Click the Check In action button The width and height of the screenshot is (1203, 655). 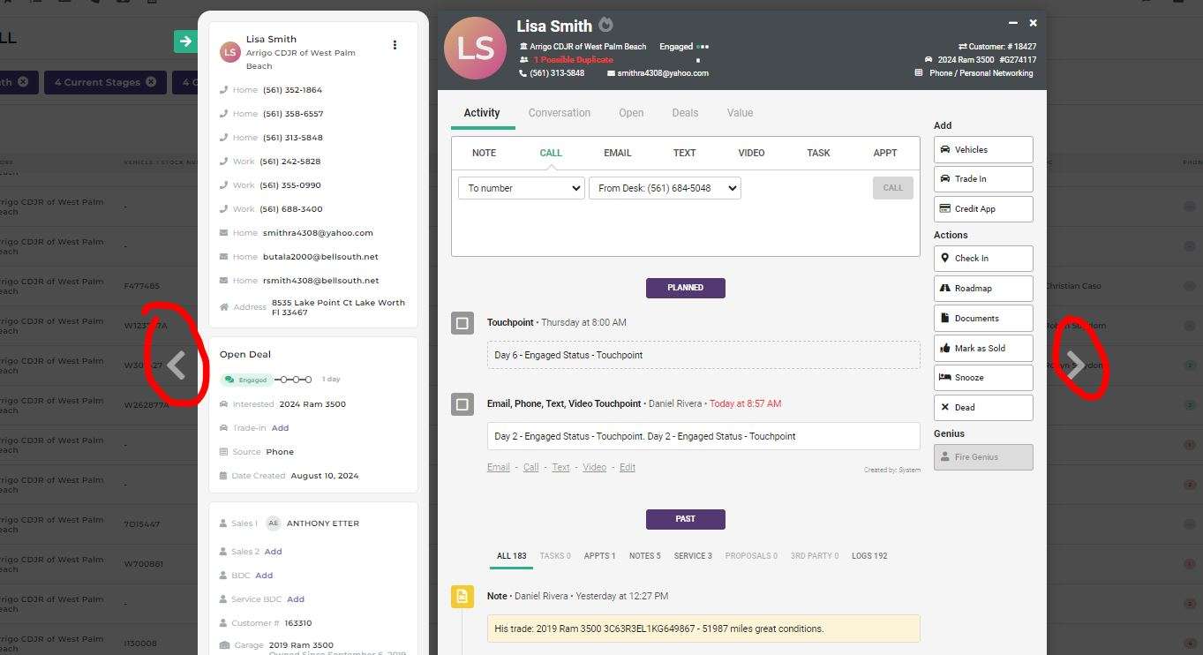pos(983,259)
